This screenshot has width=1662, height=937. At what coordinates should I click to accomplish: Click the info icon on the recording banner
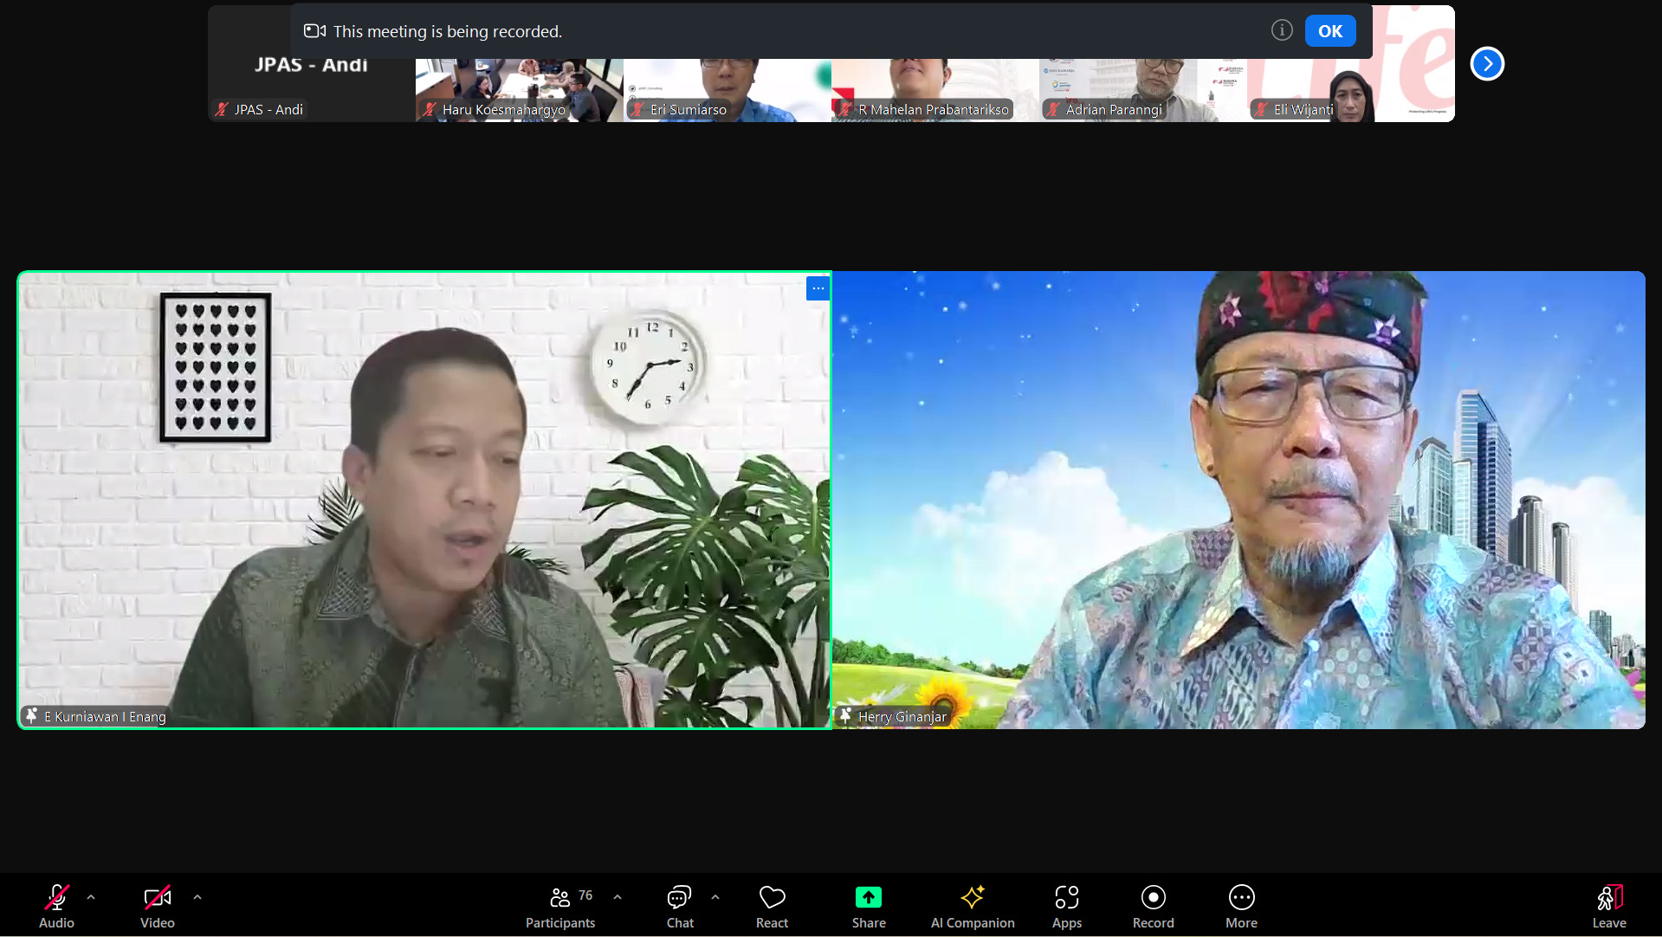(x=1281, y=29)
